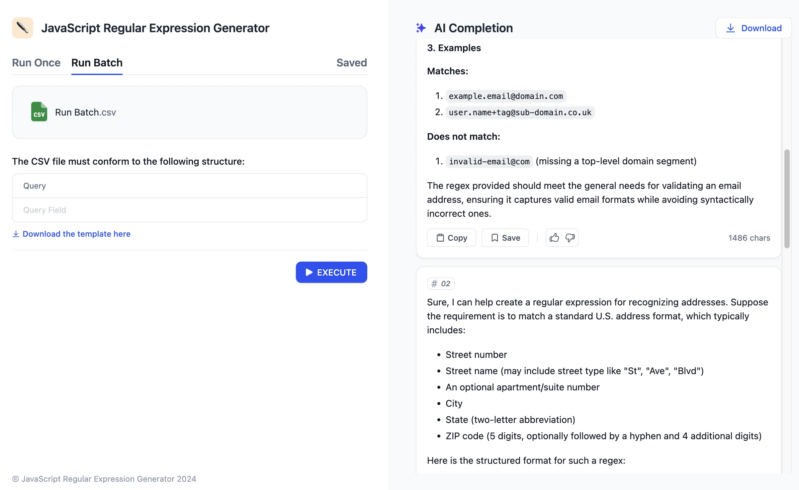Click the green CSV file icon
Image resolution: width=799 pixels, height=490 pixels.
pyautogui.click(x=39, y=112)
